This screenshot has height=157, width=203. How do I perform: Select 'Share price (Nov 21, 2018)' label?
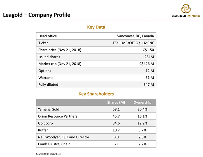point(60,50)
